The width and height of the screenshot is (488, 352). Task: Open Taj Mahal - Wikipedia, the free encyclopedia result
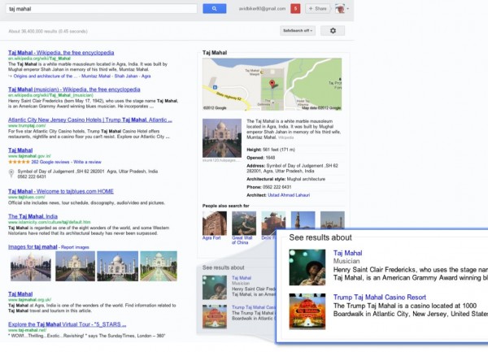click(x=61, y=53)
